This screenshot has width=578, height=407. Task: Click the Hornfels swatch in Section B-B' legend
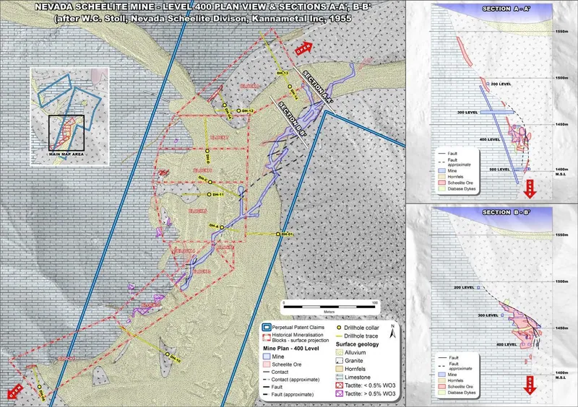tap(442, 380)
